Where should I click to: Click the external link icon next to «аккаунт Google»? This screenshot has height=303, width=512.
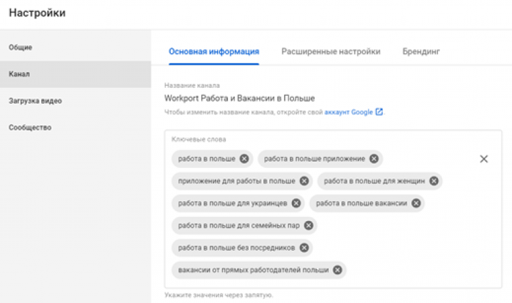pos(379,112)
